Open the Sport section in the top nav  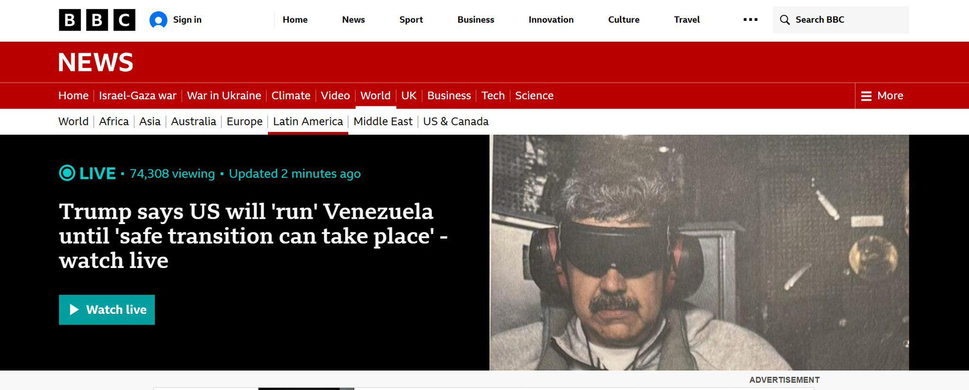tap(411, 20)
